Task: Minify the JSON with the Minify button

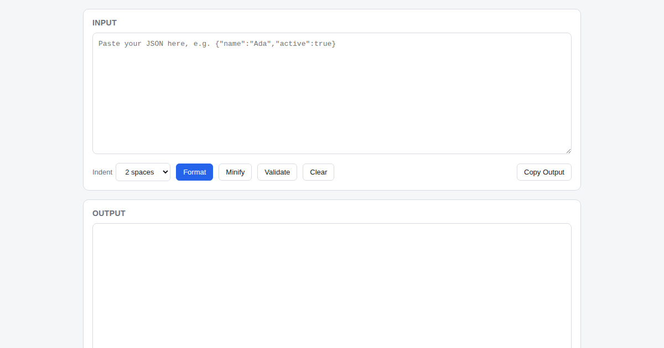Action: pyautogui.click(x=235, y=172)
